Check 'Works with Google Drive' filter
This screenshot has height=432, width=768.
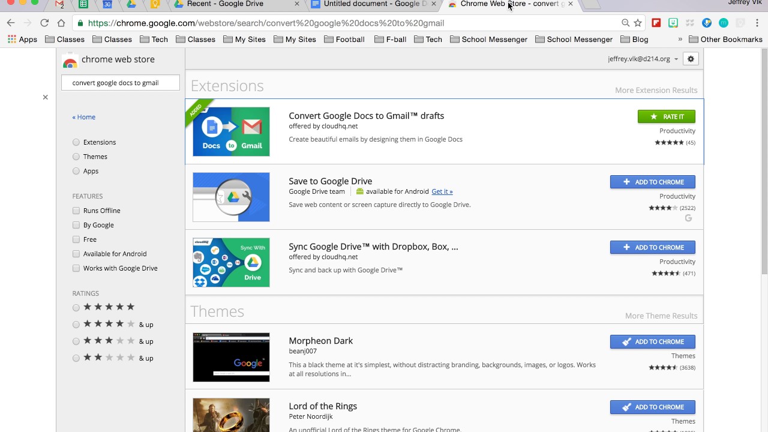[x=76, y=268]
